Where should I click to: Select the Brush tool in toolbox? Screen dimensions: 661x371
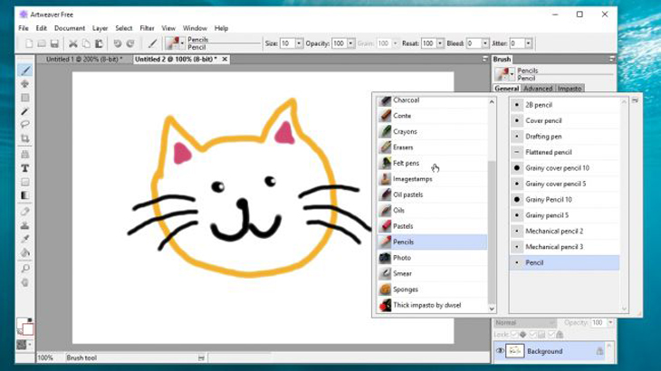click(24, 70)
